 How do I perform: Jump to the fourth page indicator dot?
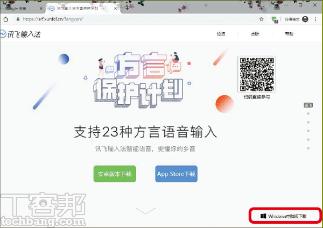pyautogui.click(x=308, y=131)
